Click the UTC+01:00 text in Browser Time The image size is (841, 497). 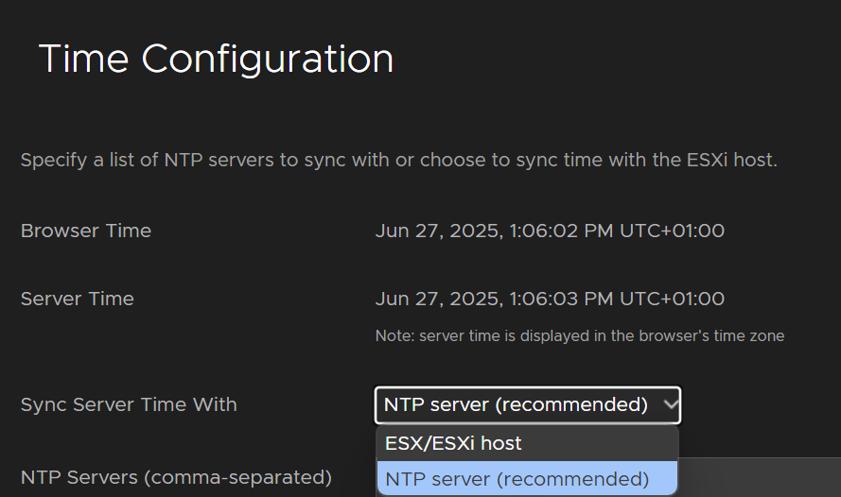tap(672, 231)
